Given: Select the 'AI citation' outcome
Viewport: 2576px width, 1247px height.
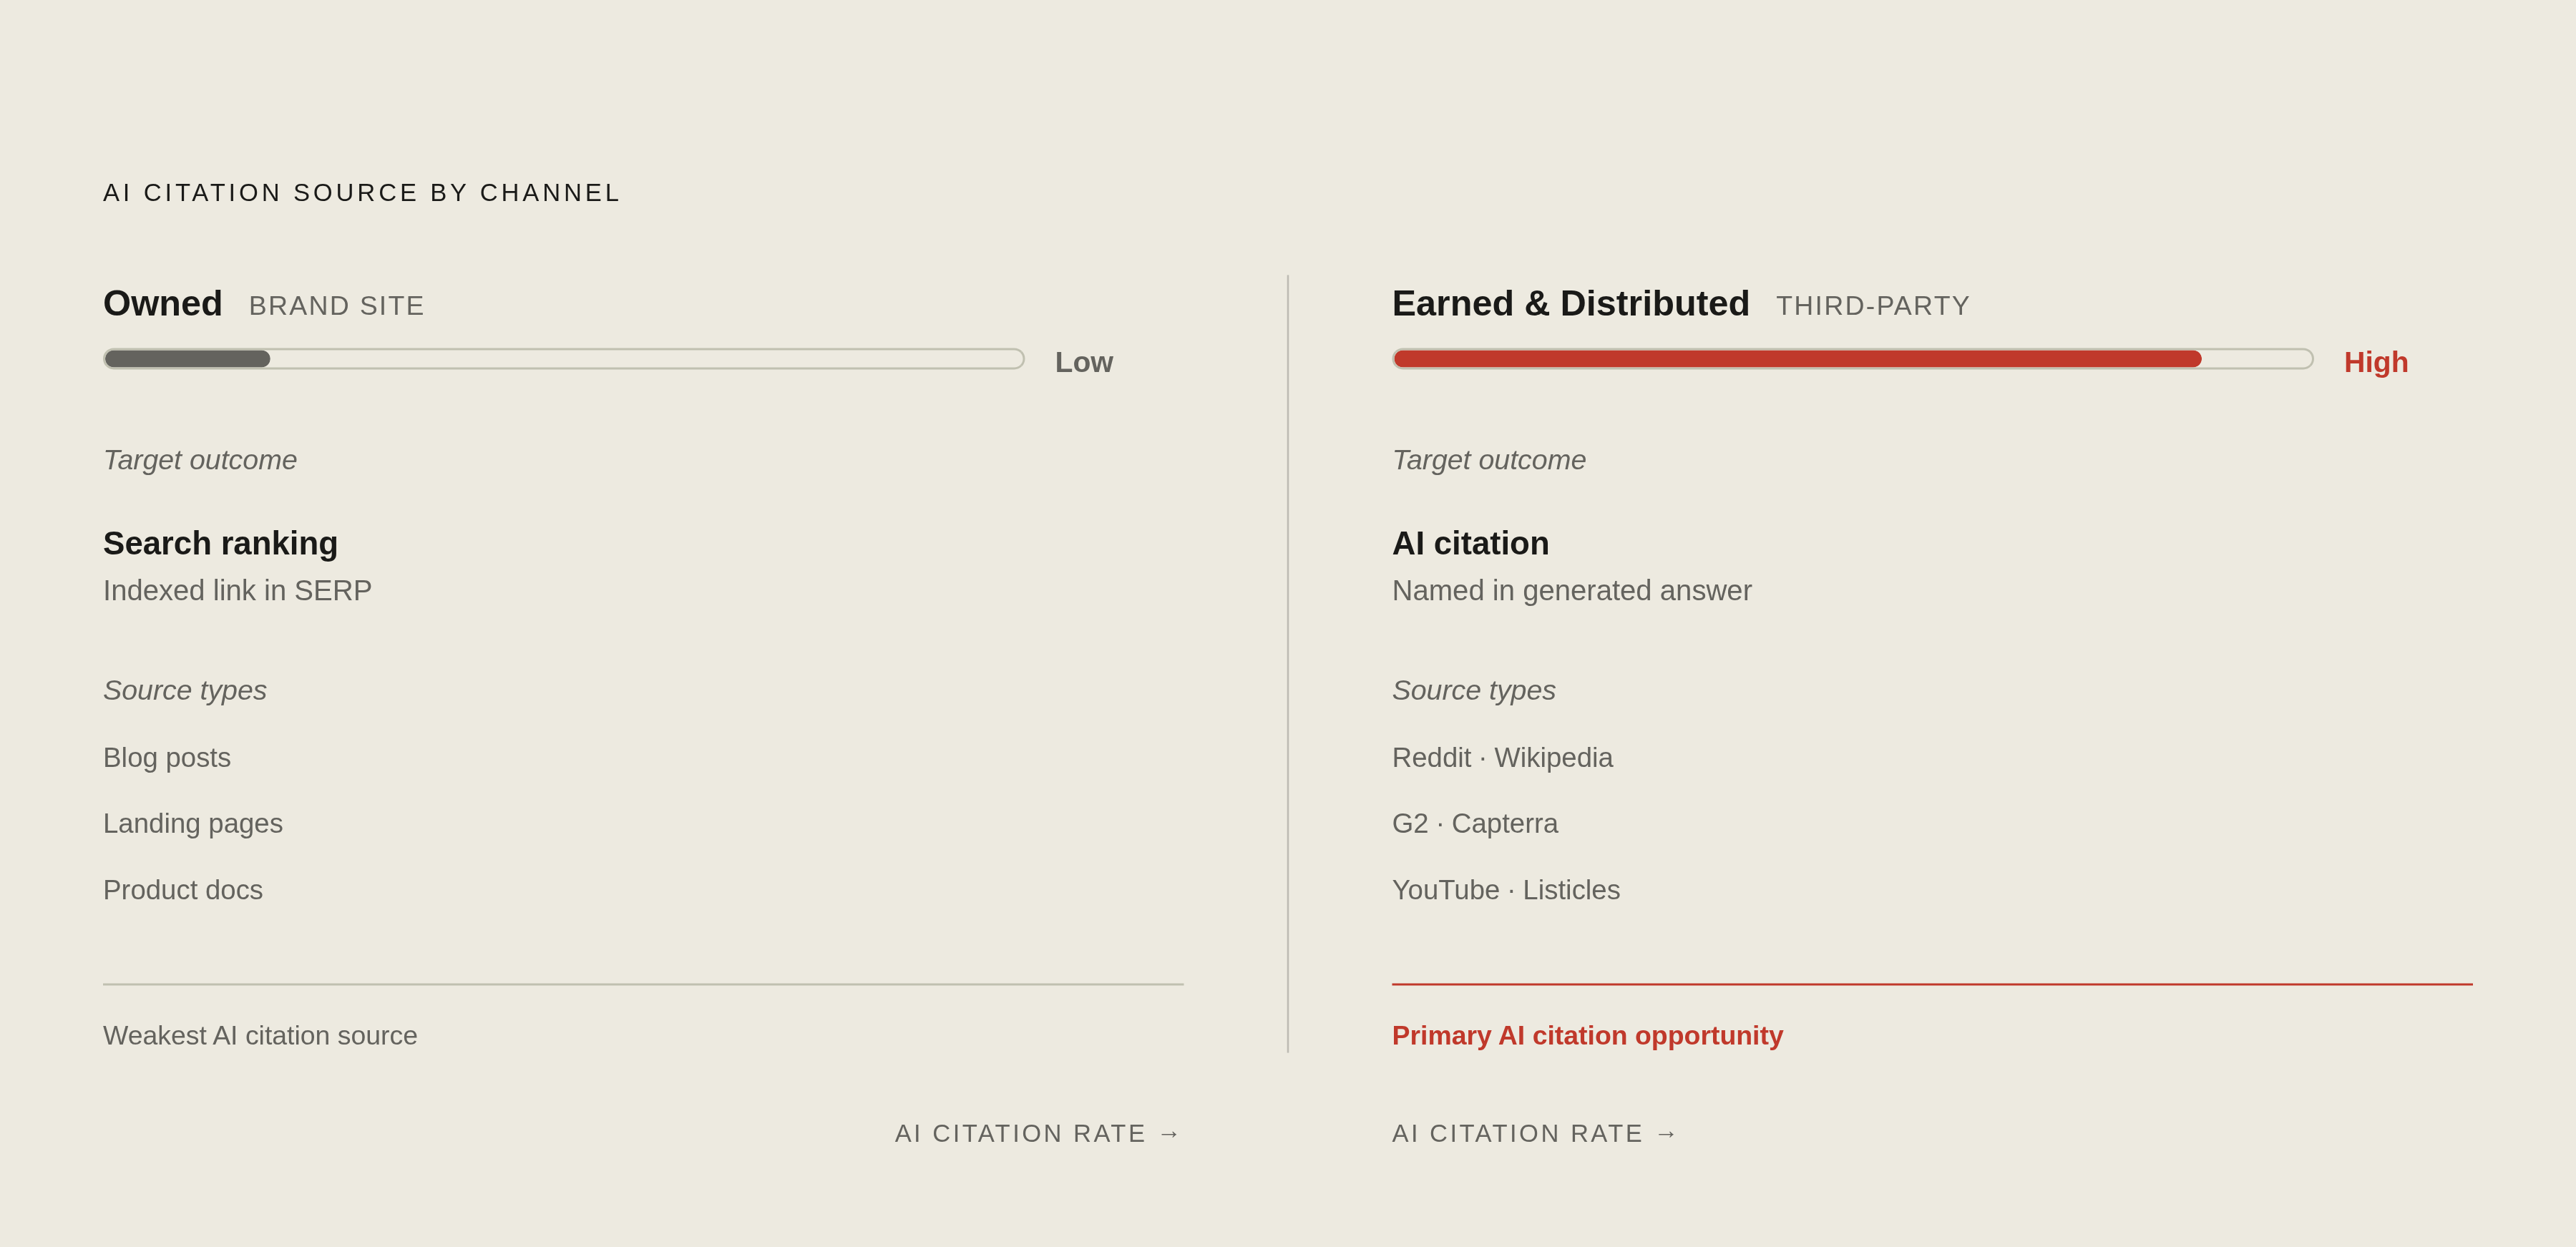Looking at the screenshot, I should point(1471,543).
